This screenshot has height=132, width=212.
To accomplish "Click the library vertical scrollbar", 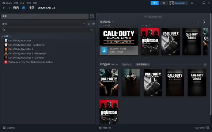I will coord(211,64).
